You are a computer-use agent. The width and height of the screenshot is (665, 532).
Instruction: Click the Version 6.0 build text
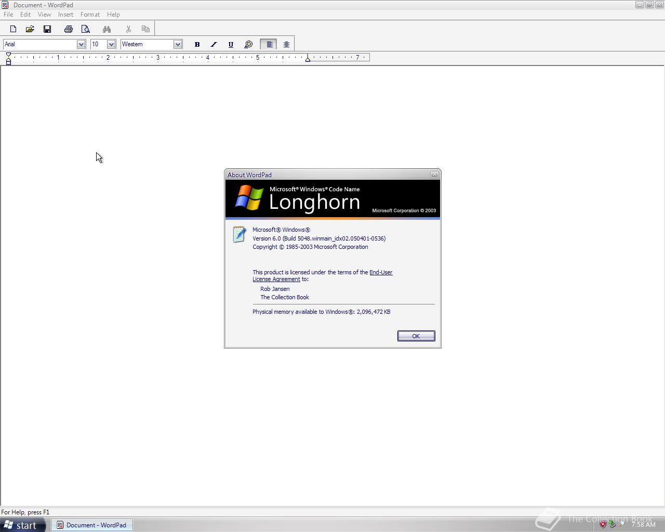click(319, 238)
